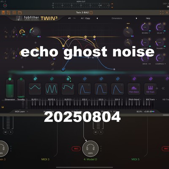Mute the Model D channel in AUM

(x=95, y=132)
